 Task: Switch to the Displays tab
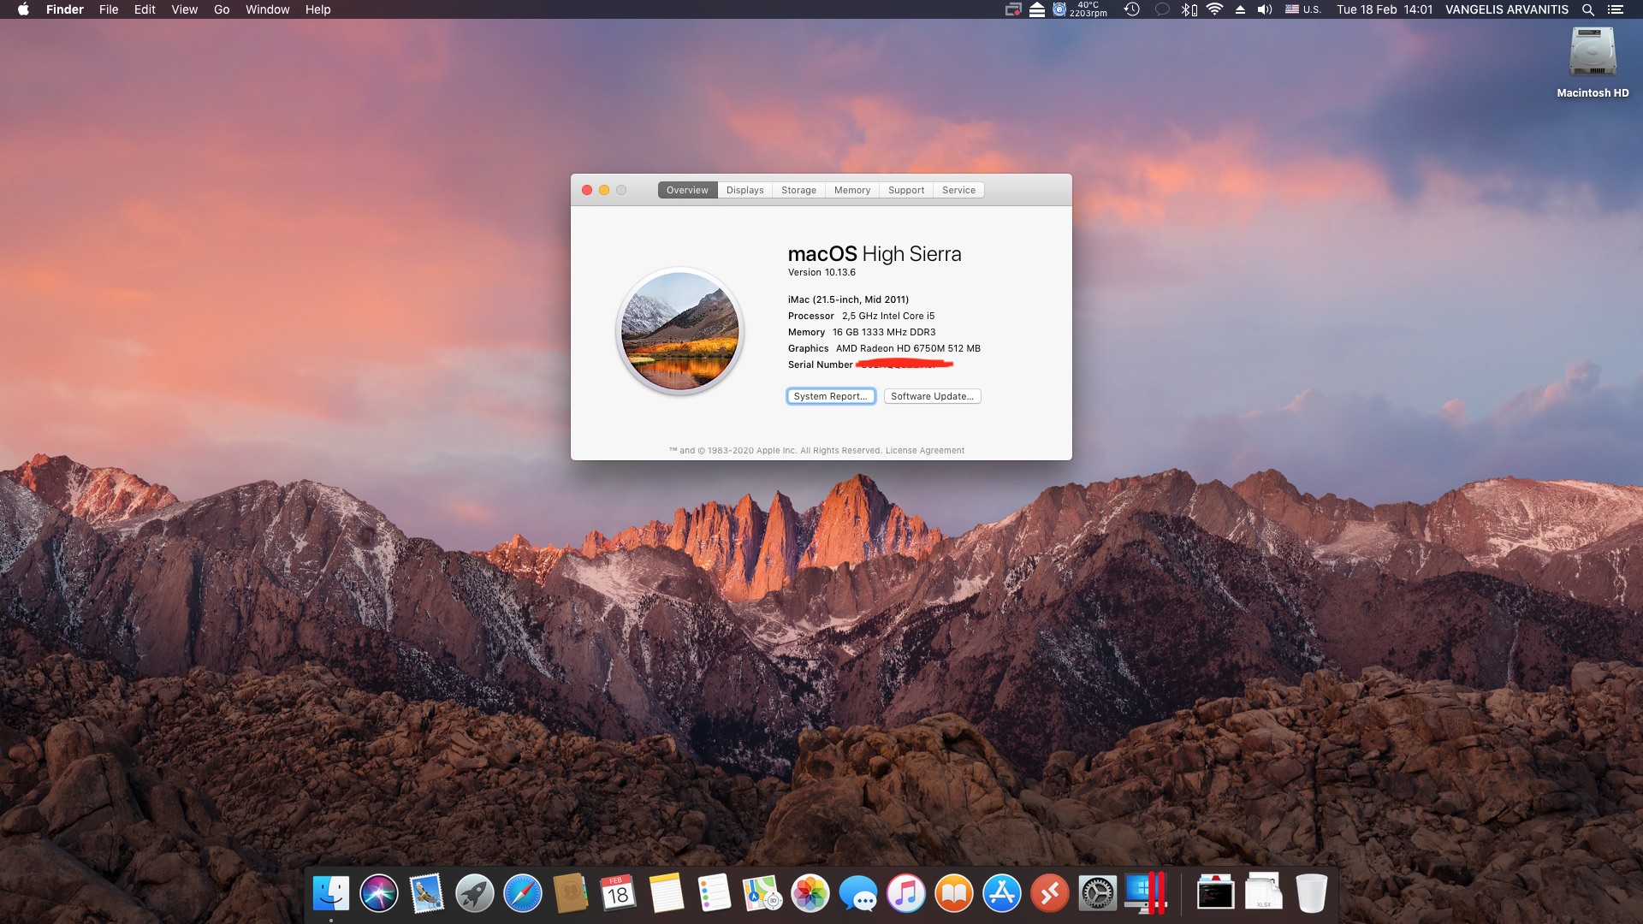pyautogui.click(x=744, y=190)
